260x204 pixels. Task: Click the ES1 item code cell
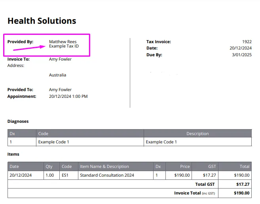69,175
